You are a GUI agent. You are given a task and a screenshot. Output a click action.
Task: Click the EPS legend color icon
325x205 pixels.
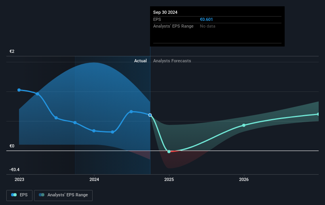(x=14, y=195)
